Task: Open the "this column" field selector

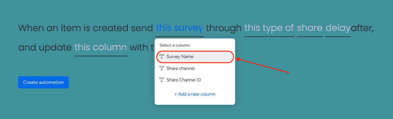Action: tap(100, 47)
